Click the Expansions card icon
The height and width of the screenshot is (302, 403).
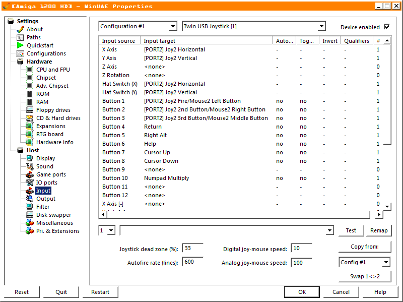pos(30,126)
